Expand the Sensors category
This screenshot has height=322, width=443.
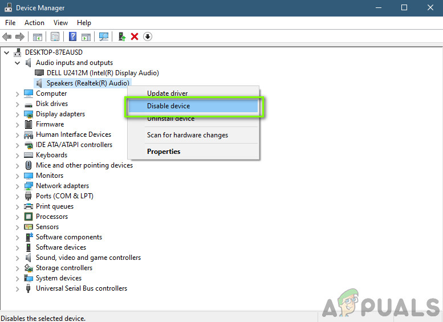coord(18,227)
